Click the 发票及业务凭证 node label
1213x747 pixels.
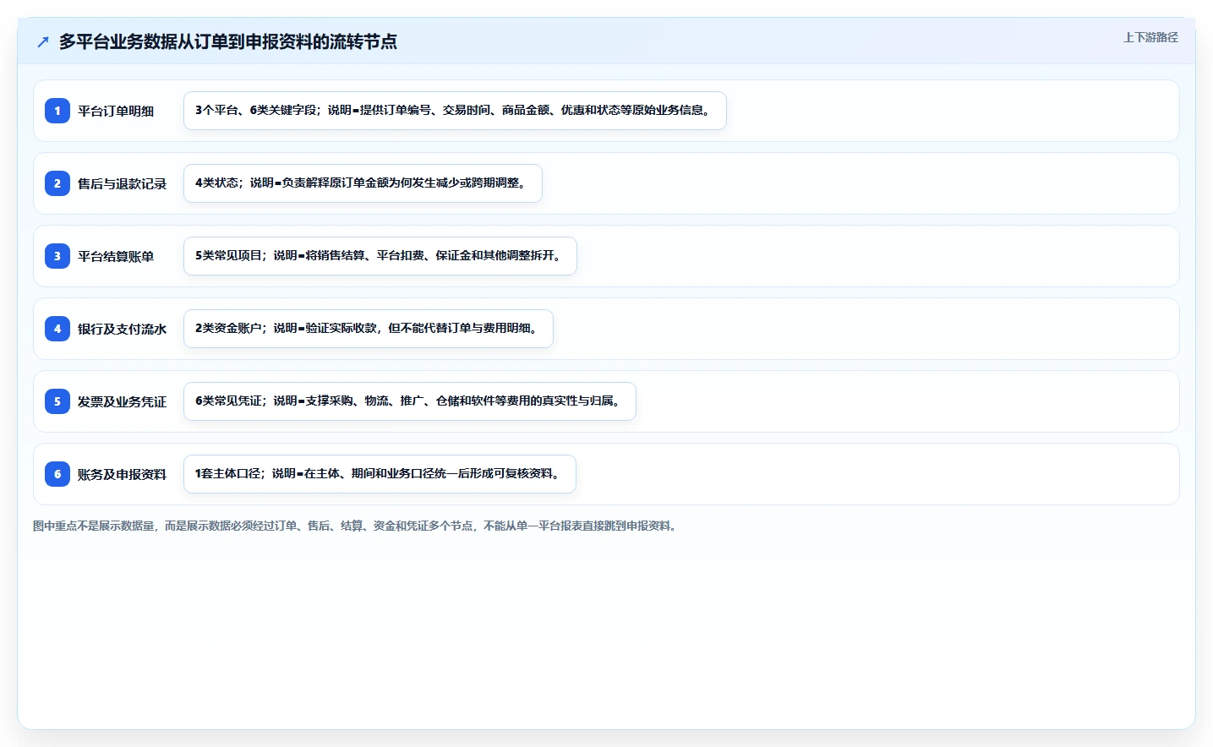[x=122, y=401]
